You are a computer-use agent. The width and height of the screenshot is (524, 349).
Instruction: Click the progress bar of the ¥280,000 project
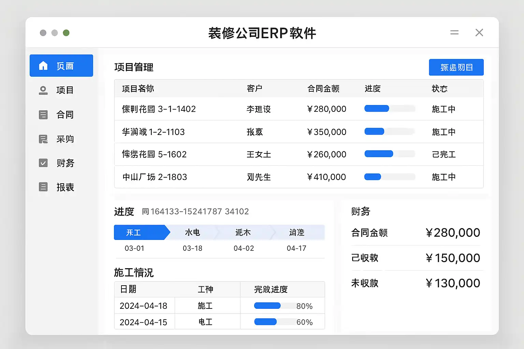[x=390, y=109]
